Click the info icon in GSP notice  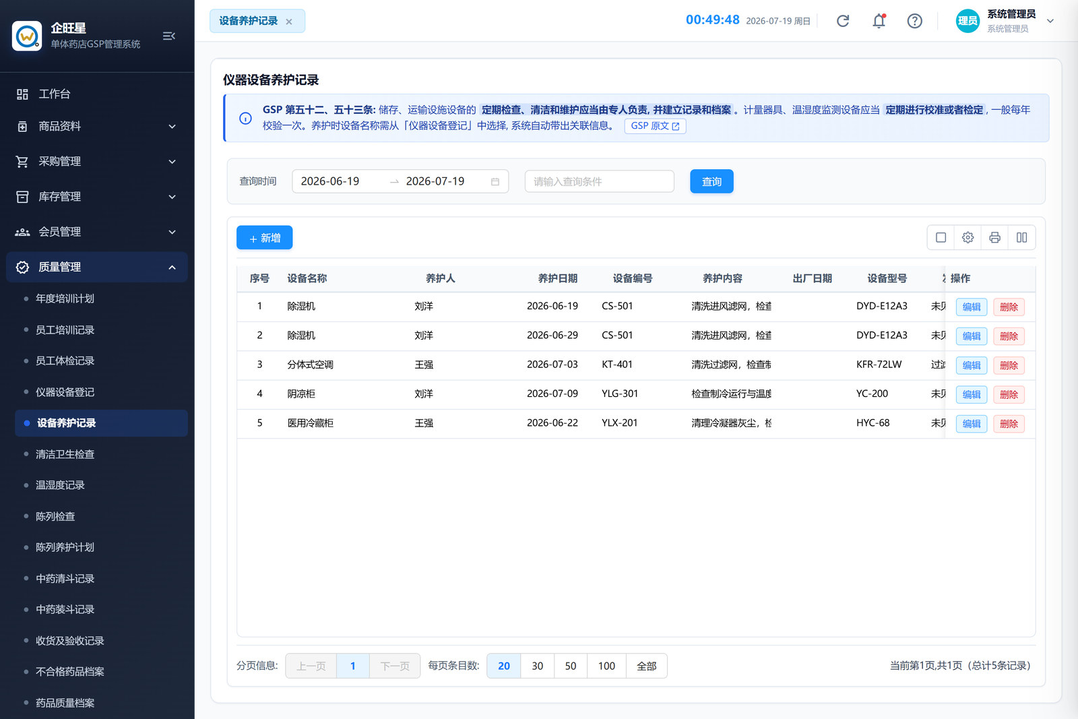tap(245, 118)
